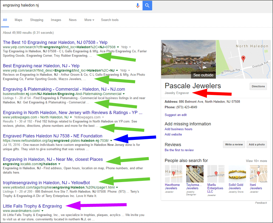This screenshot has height=223, width=273.
Task: Click the North Haledon map thumbnail
Action: coord(243,59)
